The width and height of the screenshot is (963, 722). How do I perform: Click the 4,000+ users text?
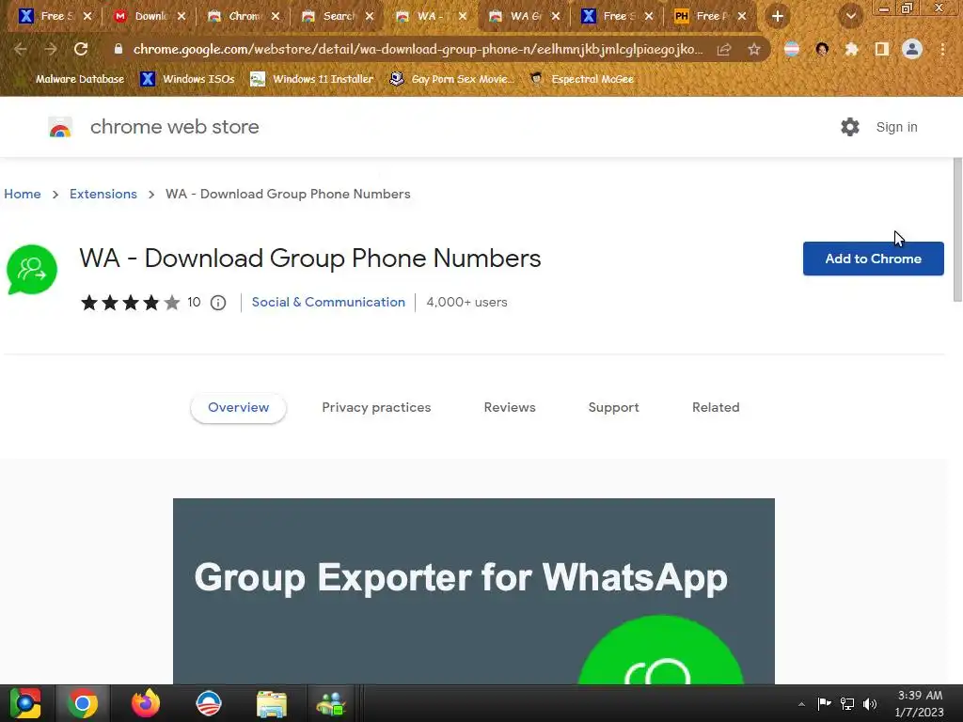(x=466, y=302)
